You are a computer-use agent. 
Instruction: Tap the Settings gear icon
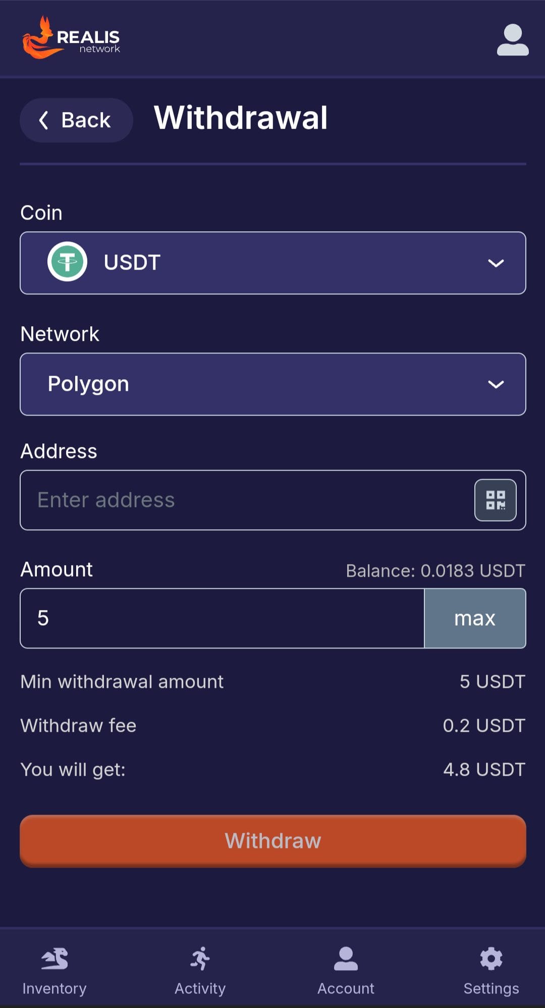(x=491, y=959)
